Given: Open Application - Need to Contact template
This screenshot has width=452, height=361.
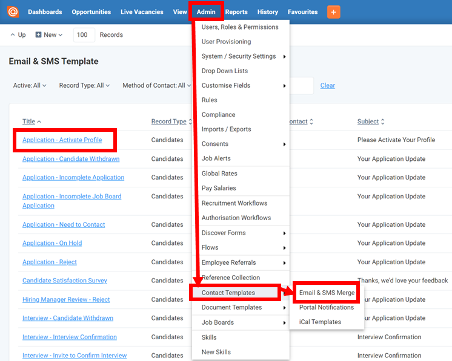Looking at the screenshot, I should 64,225.
